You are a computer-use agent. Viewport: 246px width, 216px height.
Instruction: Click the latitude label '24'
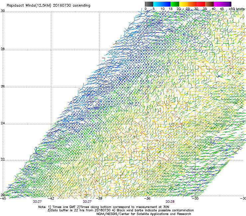pos(3,123)
